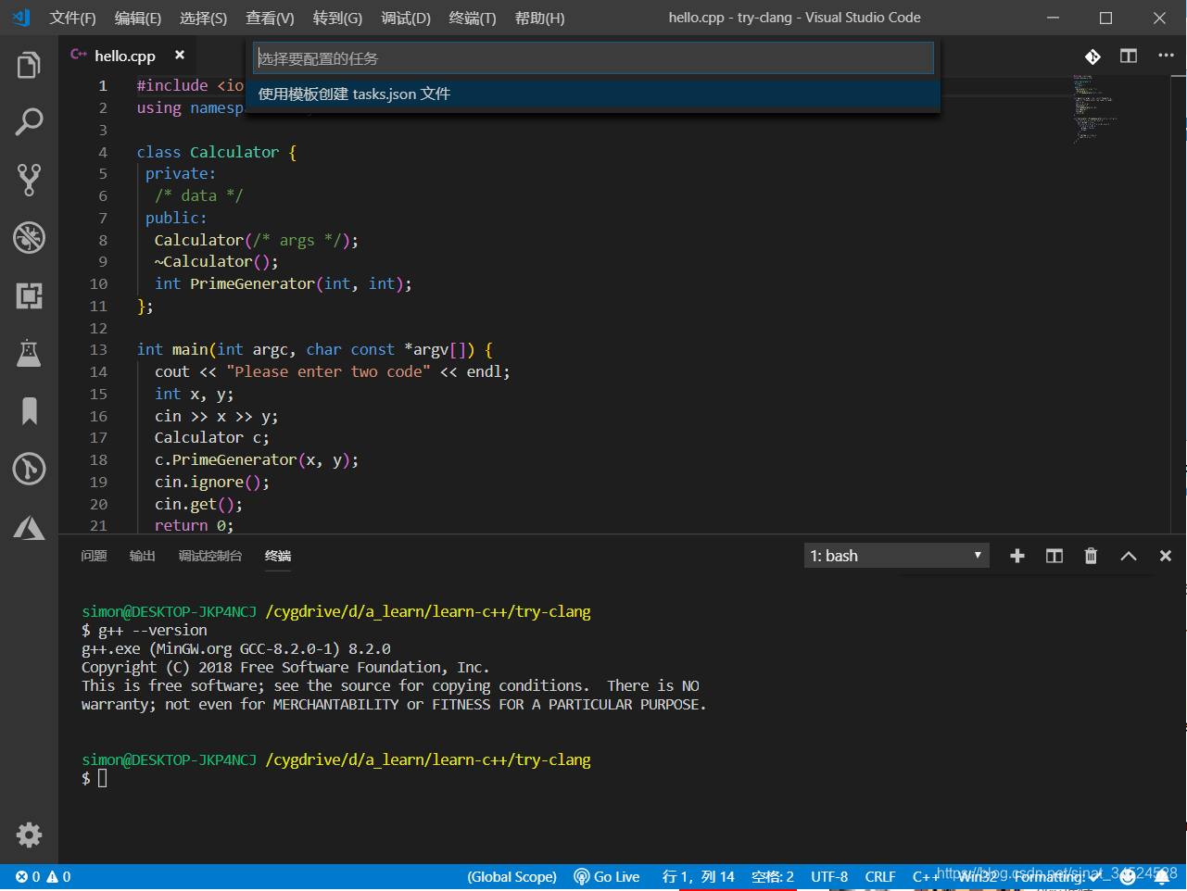Open the 转到(G) menu

click(x=337, y=18)
